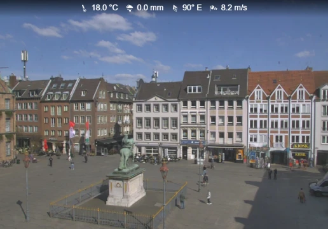The width and height of the screenshot is (328, 229).
Task: Select the 18.0 °C temperature reading
Action: 105,8
